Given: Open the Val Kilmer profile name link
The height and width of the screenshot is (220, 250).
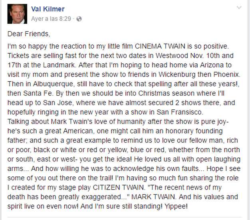Looking at the screenshot, I should click(48, 9).
